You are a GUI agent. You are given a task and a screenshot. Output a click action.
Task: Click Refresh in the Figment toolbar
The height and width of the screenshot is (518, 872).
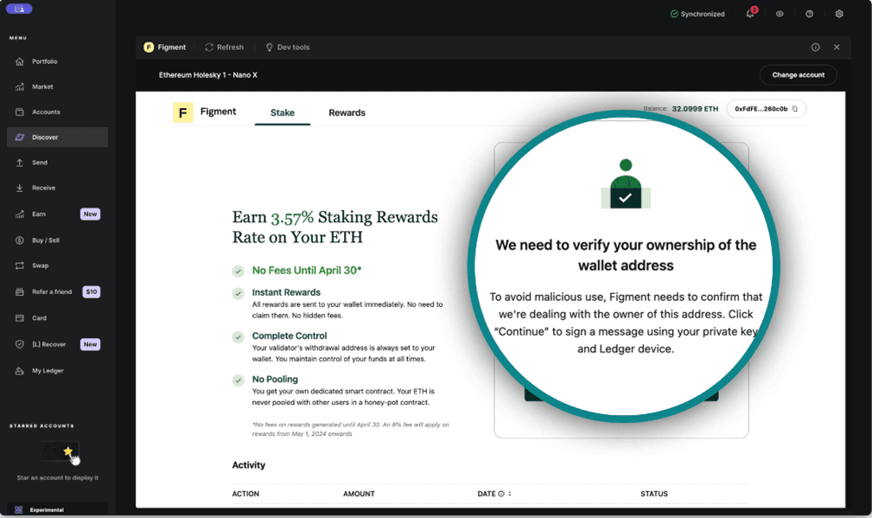pyautogui.click(x=225, y=48)
